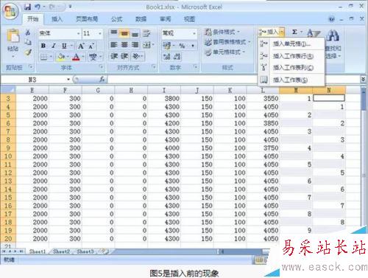Open the font size 11 dropdown
368x278 pixels.
click(x=100, y=33)
